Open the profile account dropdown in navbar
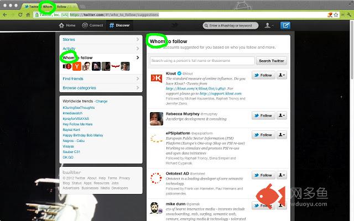 pyautogui.click(x=269, y=25)
